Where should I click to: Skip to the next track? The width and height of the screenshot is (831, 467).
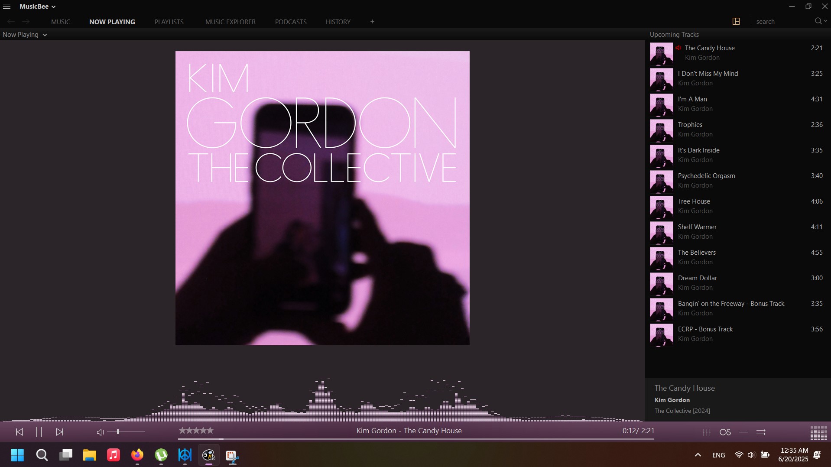(x=60, y=432)
